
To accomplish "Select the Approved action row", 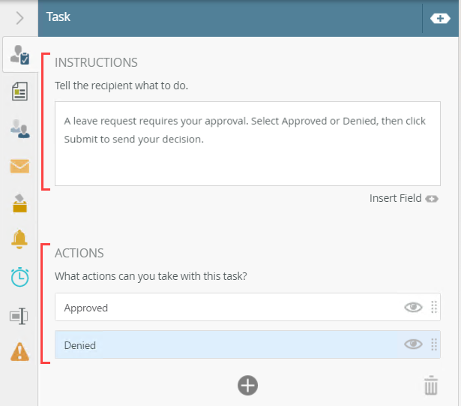I will point(247,307).
